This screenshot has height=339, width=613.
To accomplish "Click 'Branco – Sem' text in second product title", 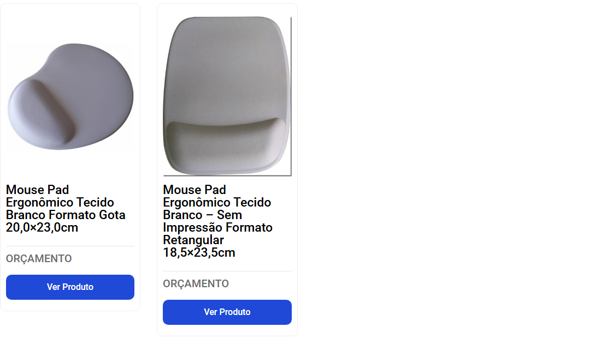I will (x=203, y=215).
